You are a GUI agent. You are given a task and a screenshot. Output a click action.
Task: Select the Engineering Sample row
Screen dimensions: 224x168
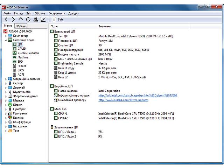pos(80,64)
